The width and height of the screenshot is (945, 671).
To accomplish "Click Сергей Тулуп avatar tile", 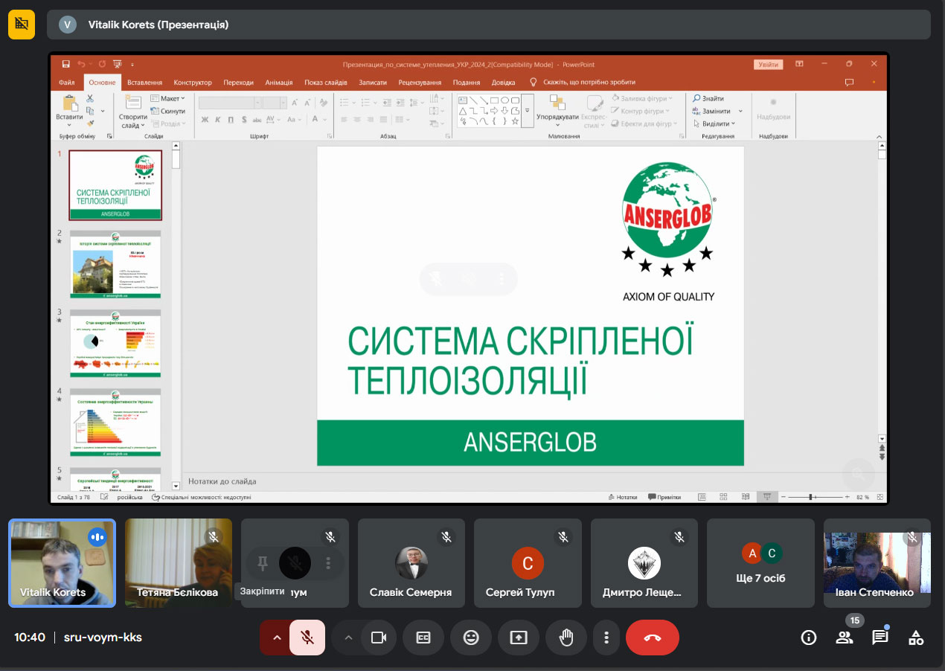I will tap(528, 563).
